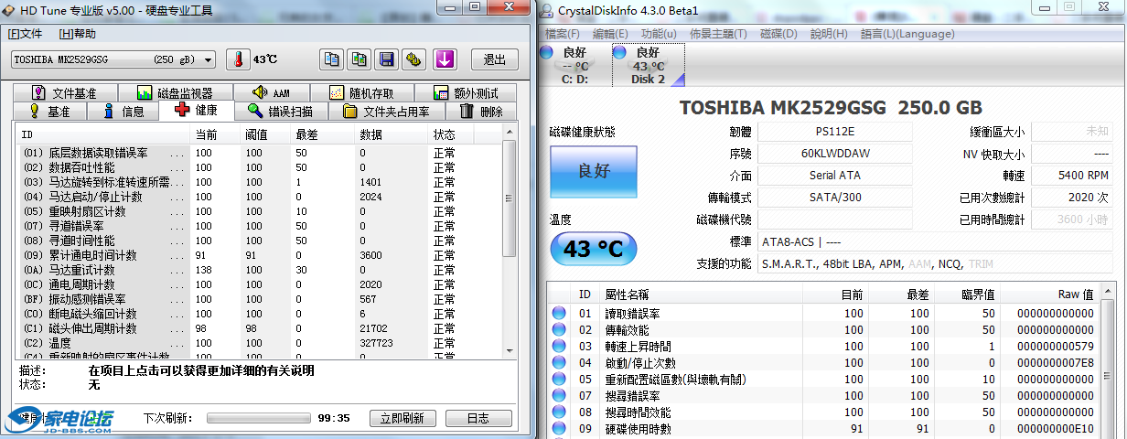This screenshot has width=1127, height=439.
Task: Click the blue status dot for attribute 03
Action: 559,347
